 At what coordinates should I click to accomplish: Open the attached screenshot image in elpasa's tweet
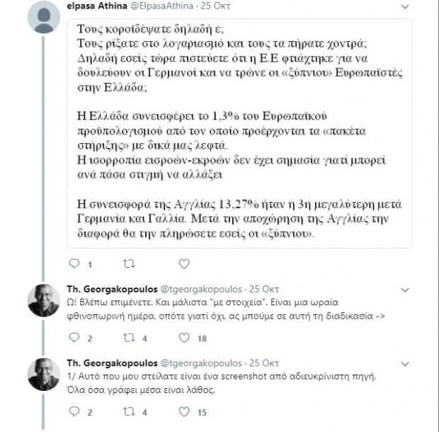(239, 135)
